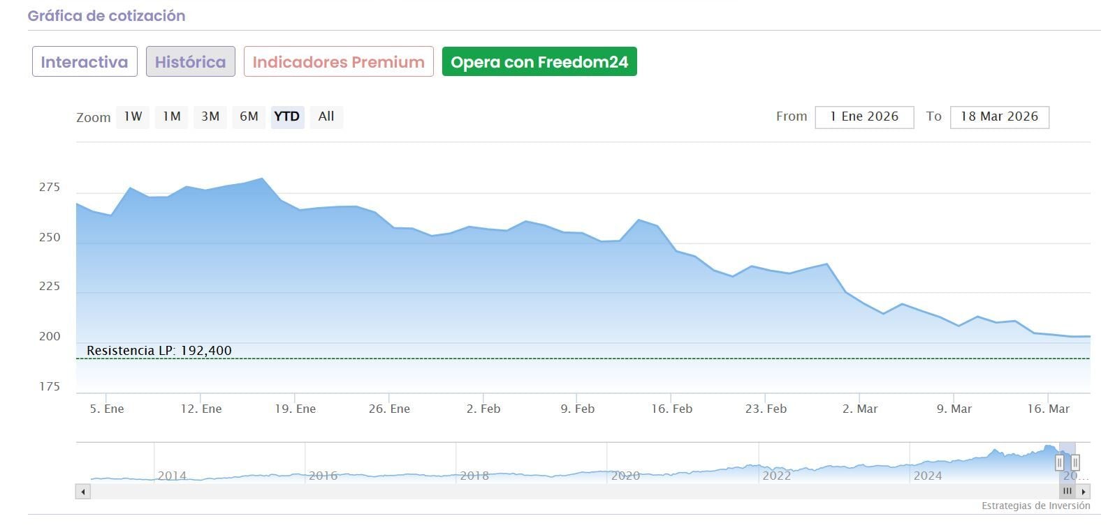Open the Estrategias de Inversión credit link

tap(1035, 506)
